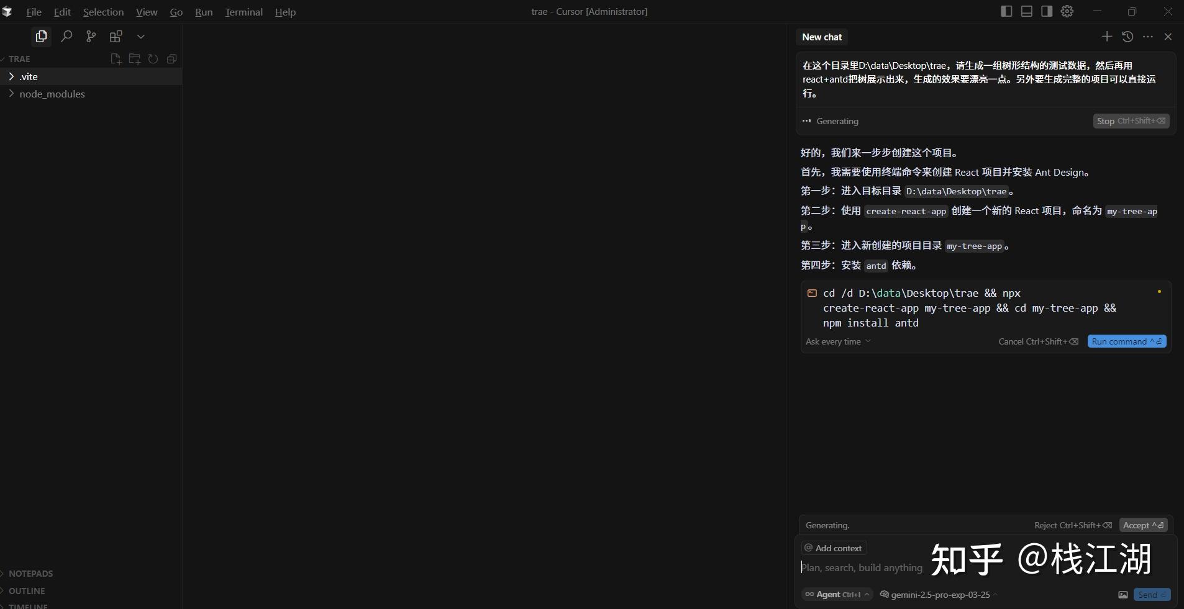Image resolution: width=1184 pixels, height=609 pixels.
Task: Attach an image to chat
Action: (x=1123, y=595)
